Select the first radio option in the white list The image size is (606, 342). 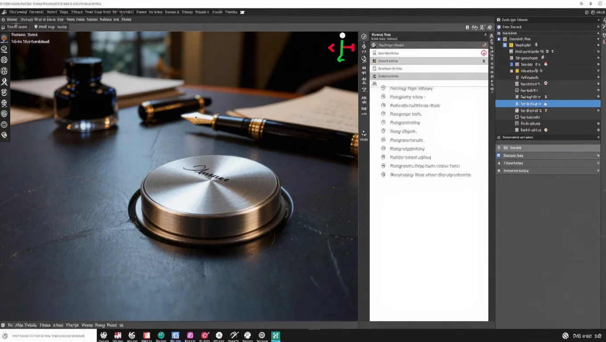(x=383, y=88)
